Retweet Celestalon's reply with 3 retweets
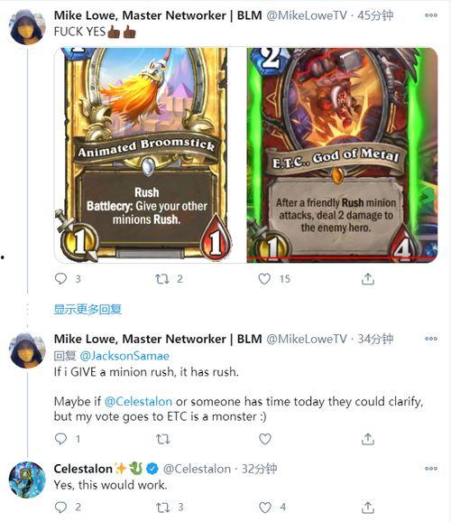 163,508
